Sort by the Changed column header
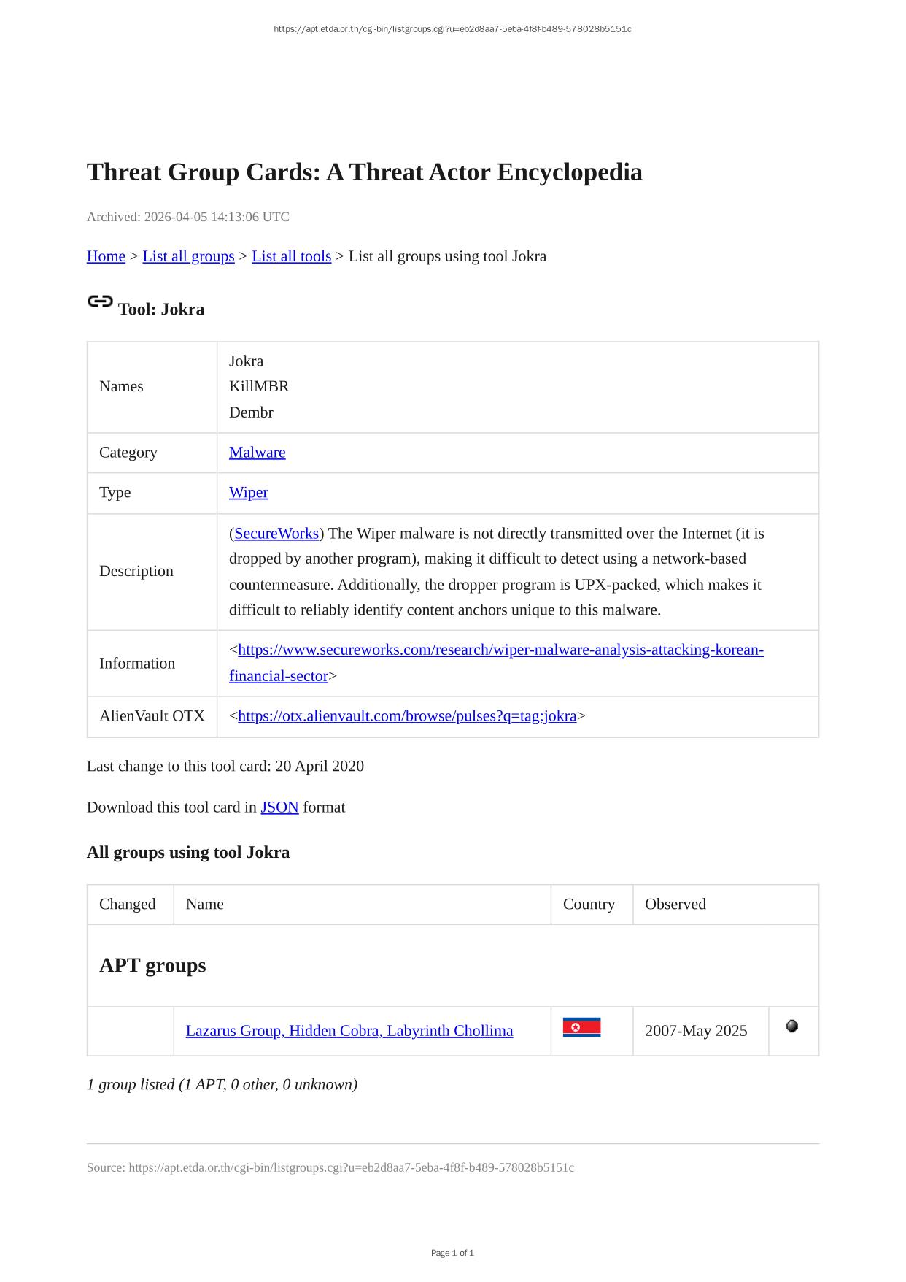906x1282 pixels. [x=128, y=905]
